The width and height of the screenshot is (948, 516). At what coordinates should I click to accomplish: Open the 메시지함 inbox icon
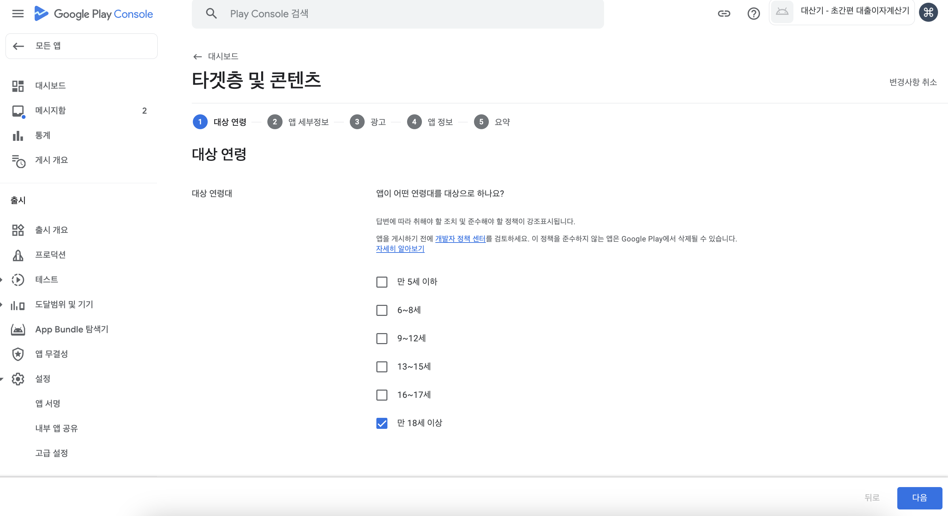(x=18, y=111)
